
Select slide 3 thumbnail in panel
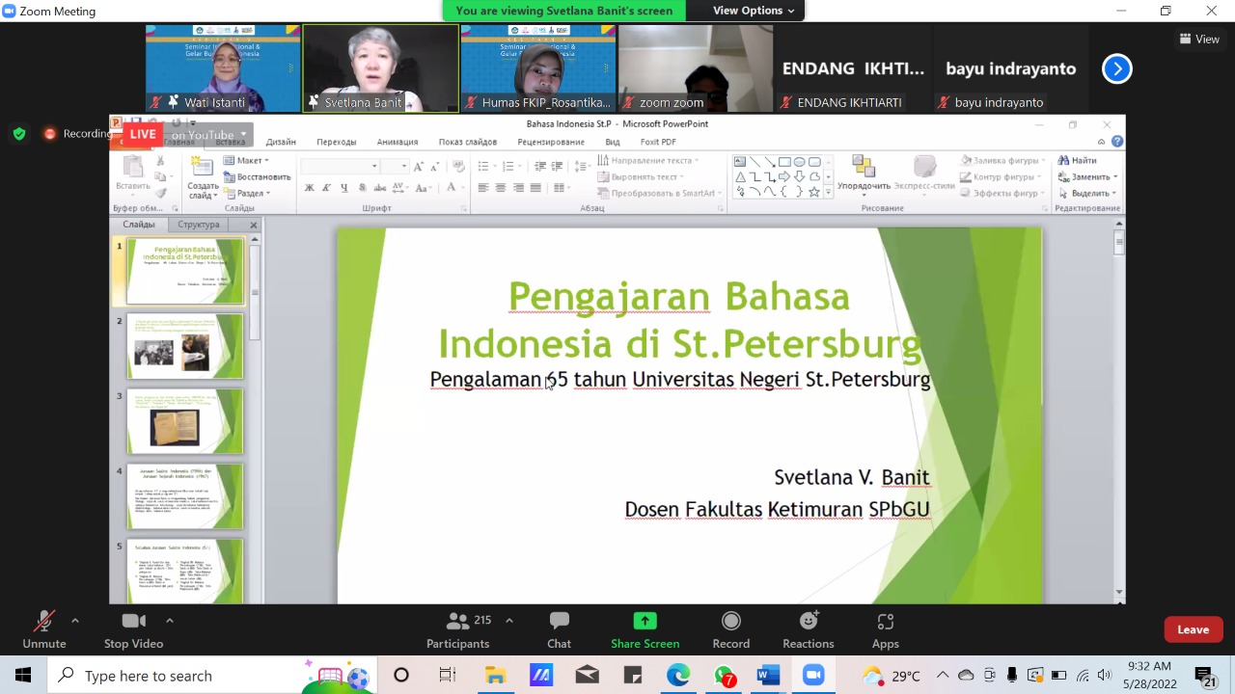[184, 422]
